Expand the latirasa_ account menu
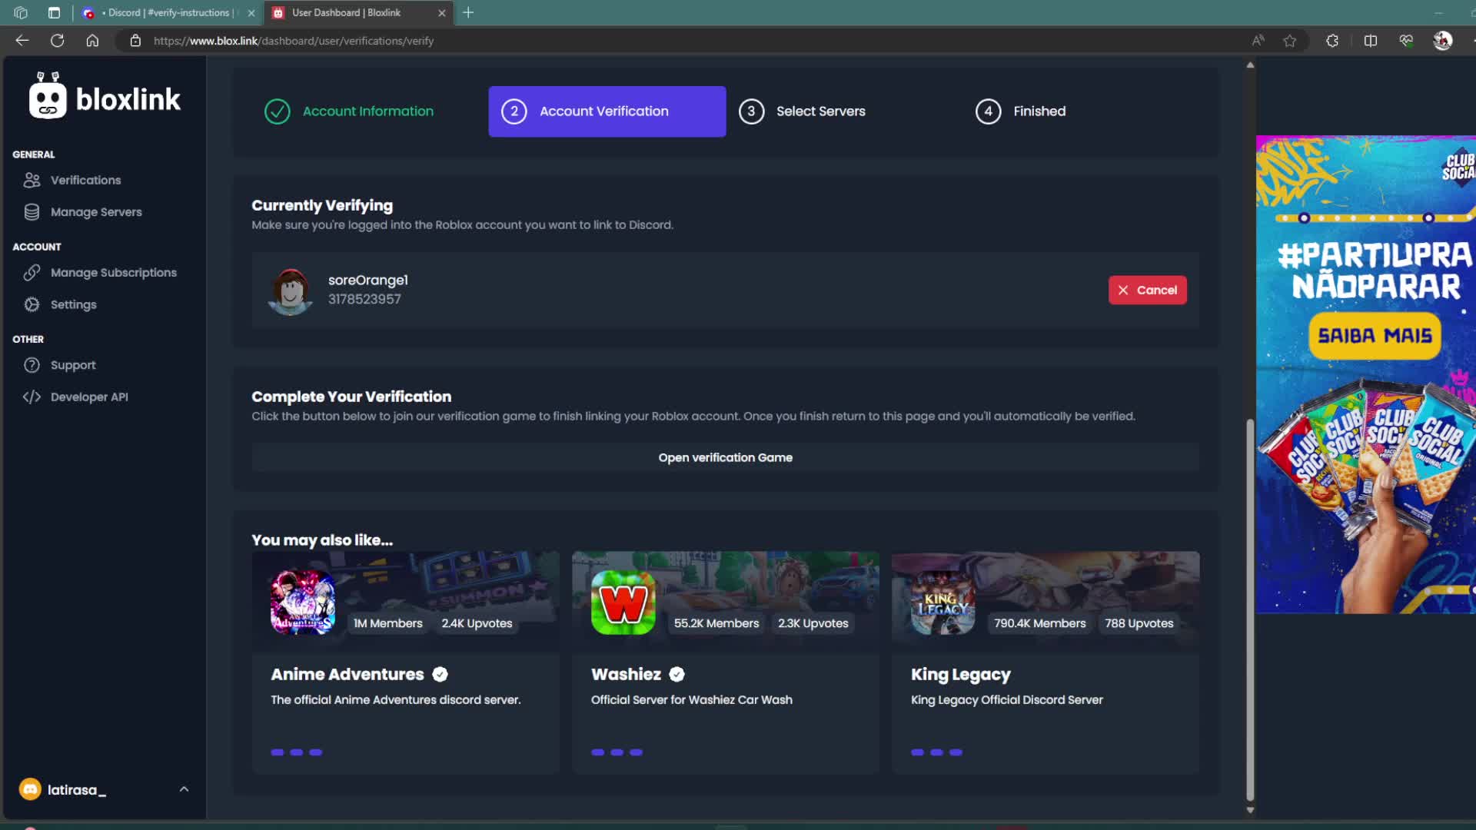 (184, 788)
